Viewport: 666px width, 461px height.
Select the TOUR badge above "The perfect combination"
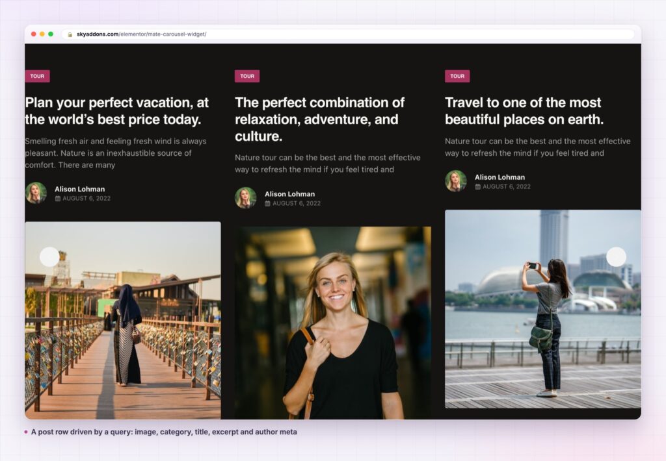(x=247, y=77)
